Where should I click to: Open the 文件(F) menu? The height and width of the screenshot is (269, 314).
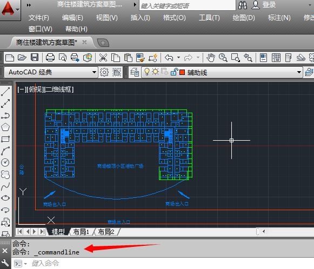coord(39,18)
